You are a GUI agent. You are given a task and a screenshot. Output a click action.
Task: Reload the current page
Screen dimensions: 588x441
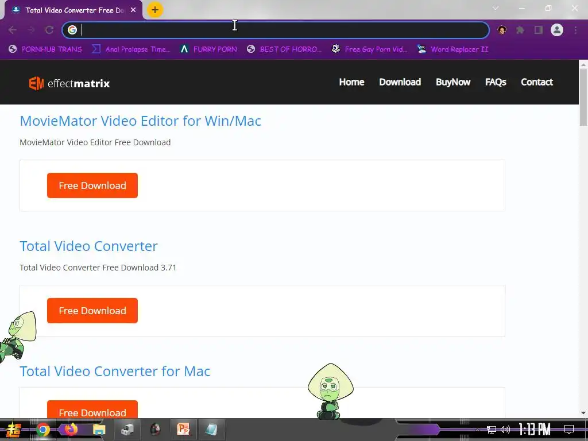pos(49,30)
